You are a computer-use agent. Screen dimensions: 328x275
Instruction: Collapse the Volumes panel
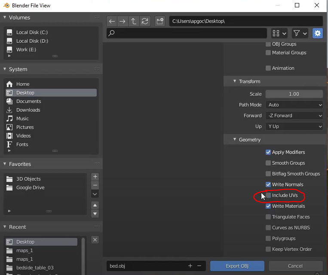click(x=5, y=17)
